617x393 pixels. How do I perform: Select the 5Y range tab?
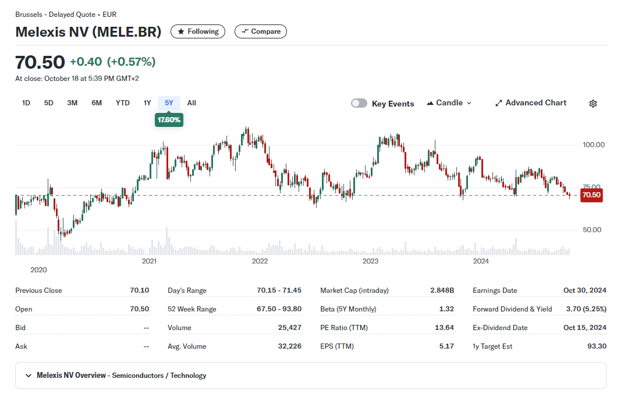tap(169, 103)
